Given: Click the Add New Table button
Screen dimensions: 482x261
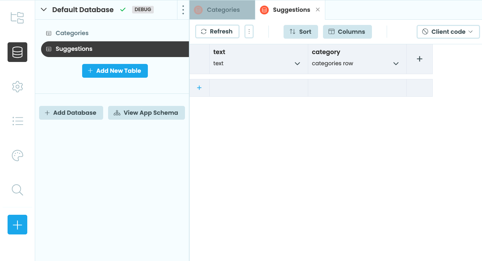Looking at the screenshot, I should pyautogui.click(x=115, y=70).
